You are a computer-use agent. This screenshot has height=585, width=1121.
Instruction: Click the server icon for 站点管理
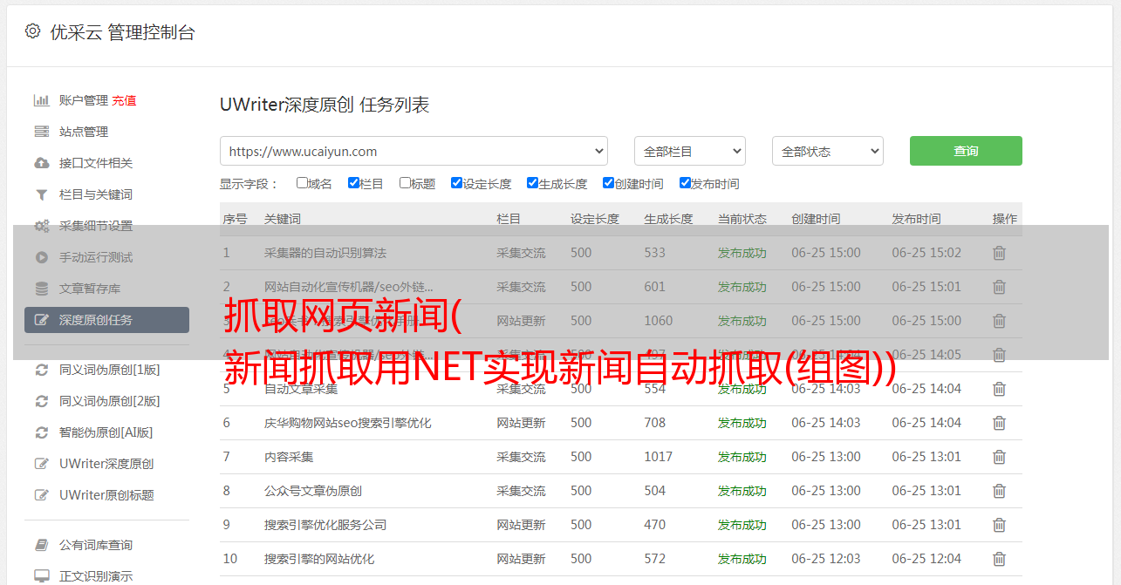pos(41,132)
